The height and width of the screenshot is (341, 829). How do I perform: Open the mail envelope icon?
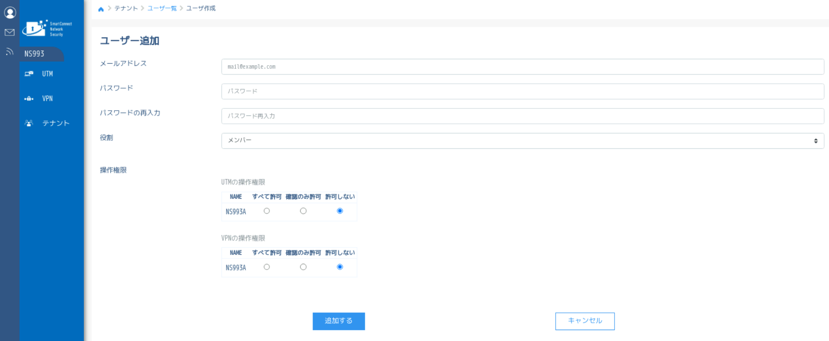coord(10,32)
